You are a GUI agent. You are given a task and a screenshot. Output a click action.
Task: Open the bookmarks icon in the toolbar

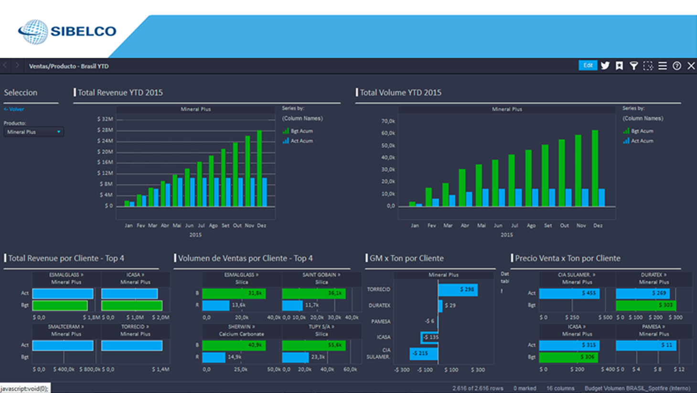click(x=620, y=66)
